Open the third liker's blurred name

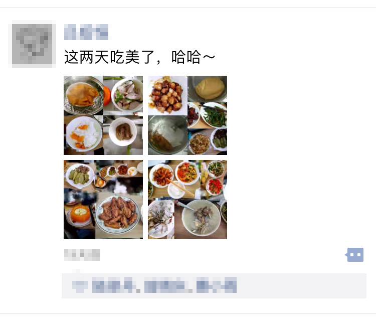(x=217, y=285)
